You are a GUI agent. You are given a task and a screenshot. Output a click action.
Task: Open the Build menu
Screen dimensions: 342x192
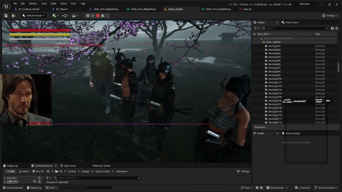coord(53,3)
